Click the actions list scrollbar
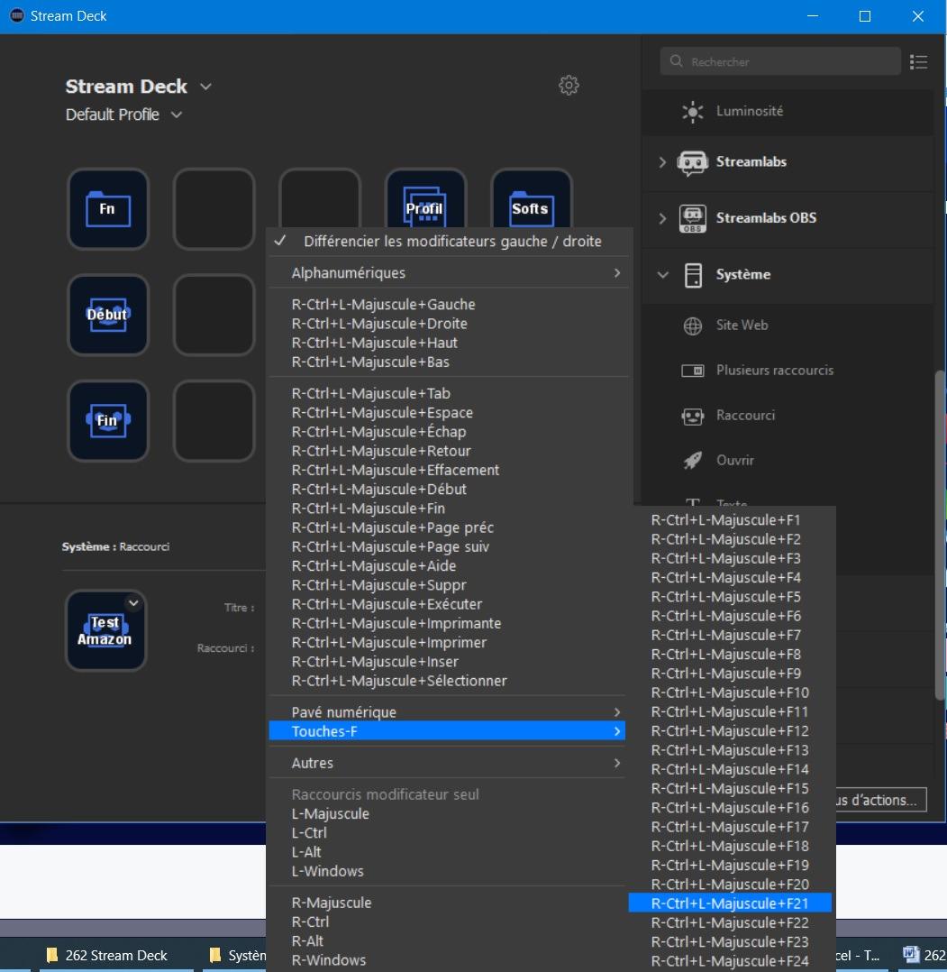This screenshot has width=947, height=972. [940, 536]
